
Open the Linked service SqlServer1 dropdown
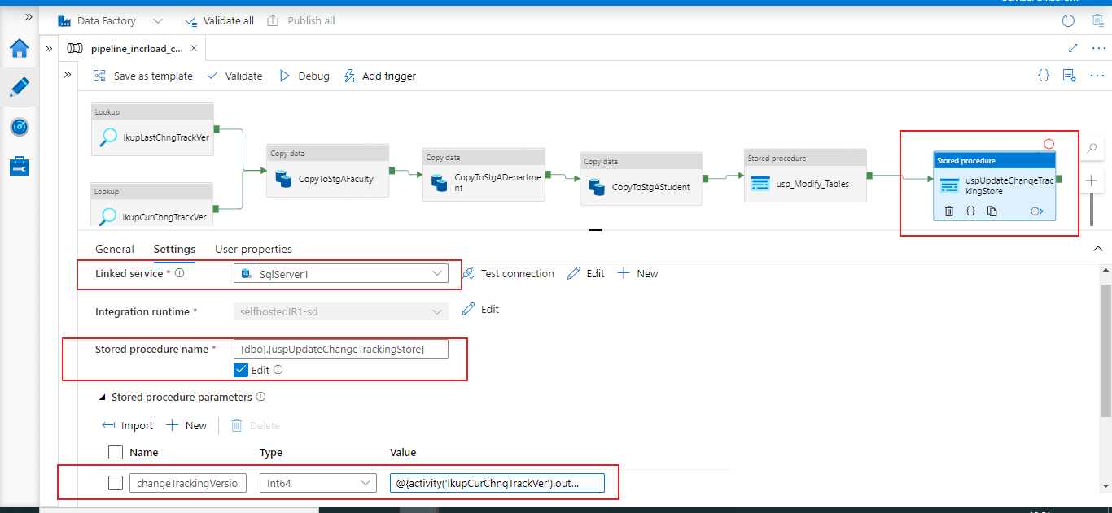340,274
